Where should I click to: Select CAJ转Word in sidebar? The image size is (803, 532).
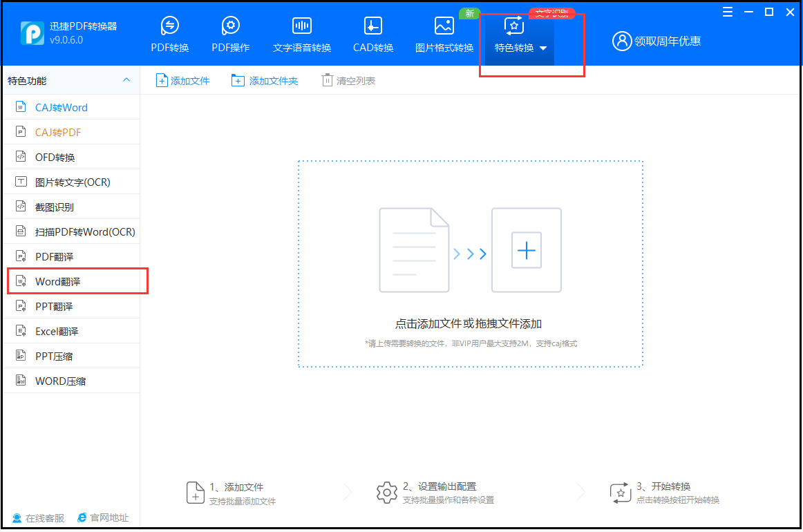coord(72,108)
